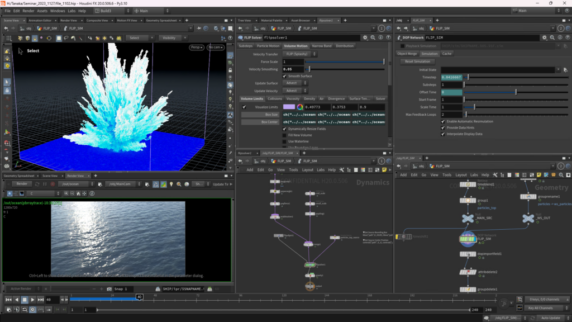Open the help question-mark icon on the FLIP Solver pane
This screenshot has height=322, width=572.
388,37
